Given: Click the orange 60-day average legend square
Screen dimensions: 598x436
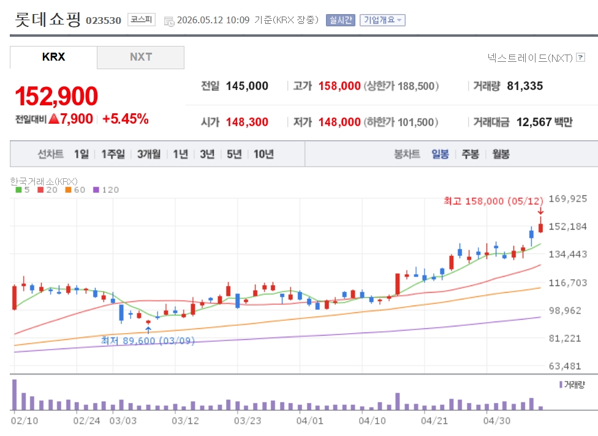Looking at the screenshot, I should [x=68, y=190].
